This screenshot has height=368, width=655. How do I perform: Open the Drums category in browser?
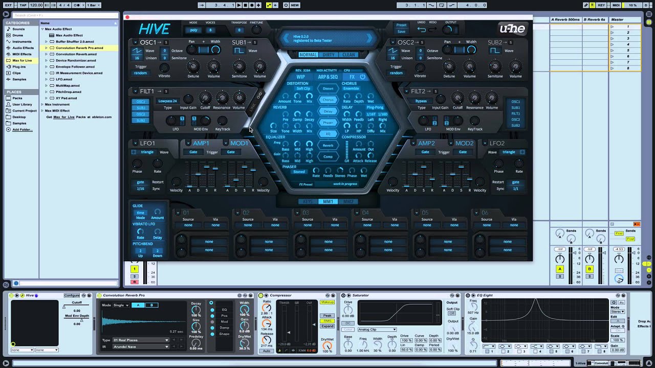click(18, 35)
